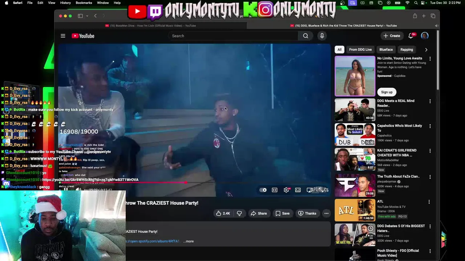The width and height of the screenshot is (465, 261).
Task: Open the Apple menu
Action: point(6,3)
